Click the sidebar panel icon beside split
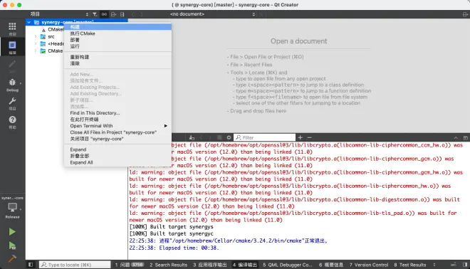Viewport: 470px width, 269px height. (122, 14)
